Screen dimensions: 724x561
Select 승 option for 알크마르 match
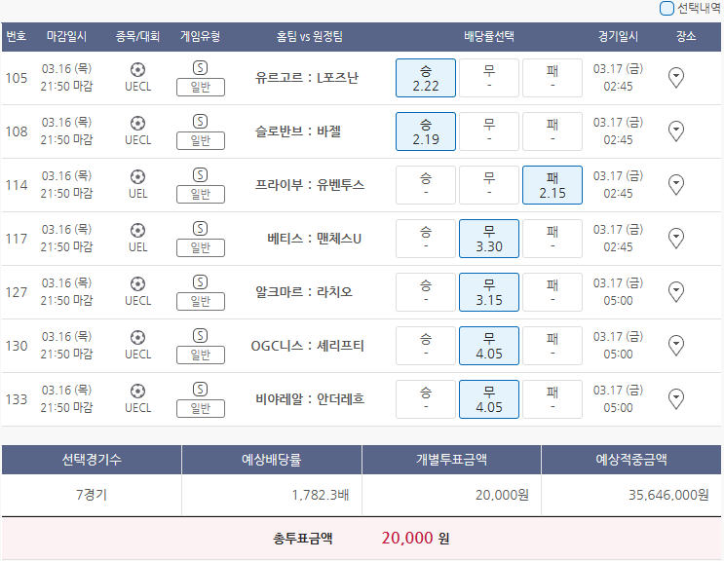426,292
